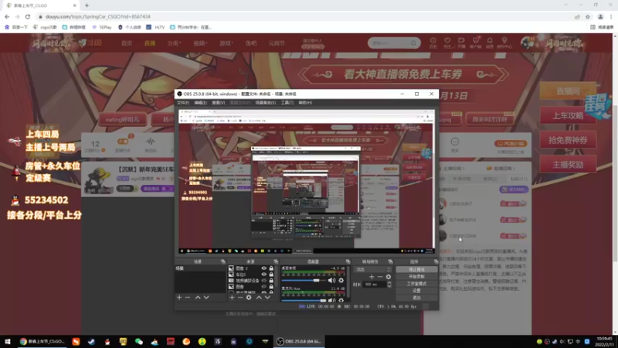The width and height of the screenshot is (618, 348).
Task: Open 视频 dropdown in Douyu navigation
Action: [x=200, y=43]
